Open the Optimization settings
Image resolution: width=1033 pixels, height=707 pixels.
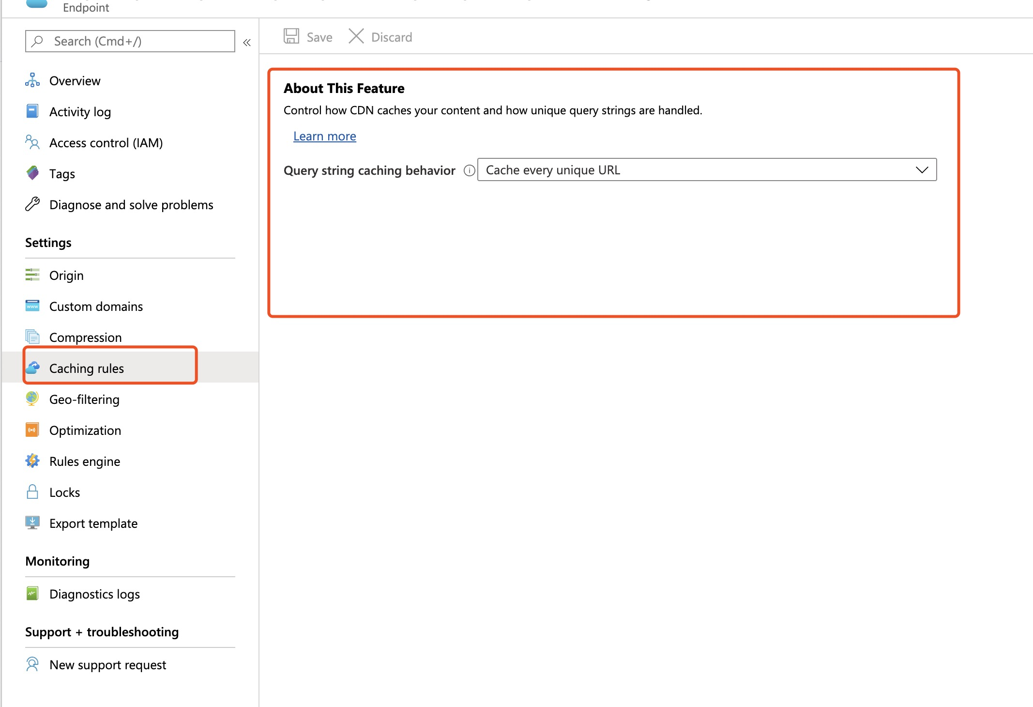pos(85,430)
